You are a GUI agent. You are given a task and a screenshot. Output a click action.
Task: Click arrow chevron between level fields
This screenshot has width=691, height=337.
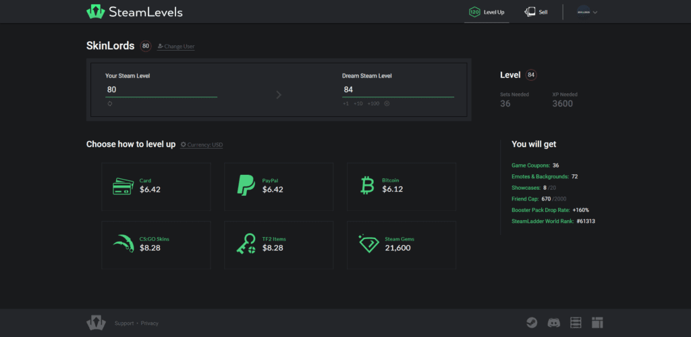[279, 95]
